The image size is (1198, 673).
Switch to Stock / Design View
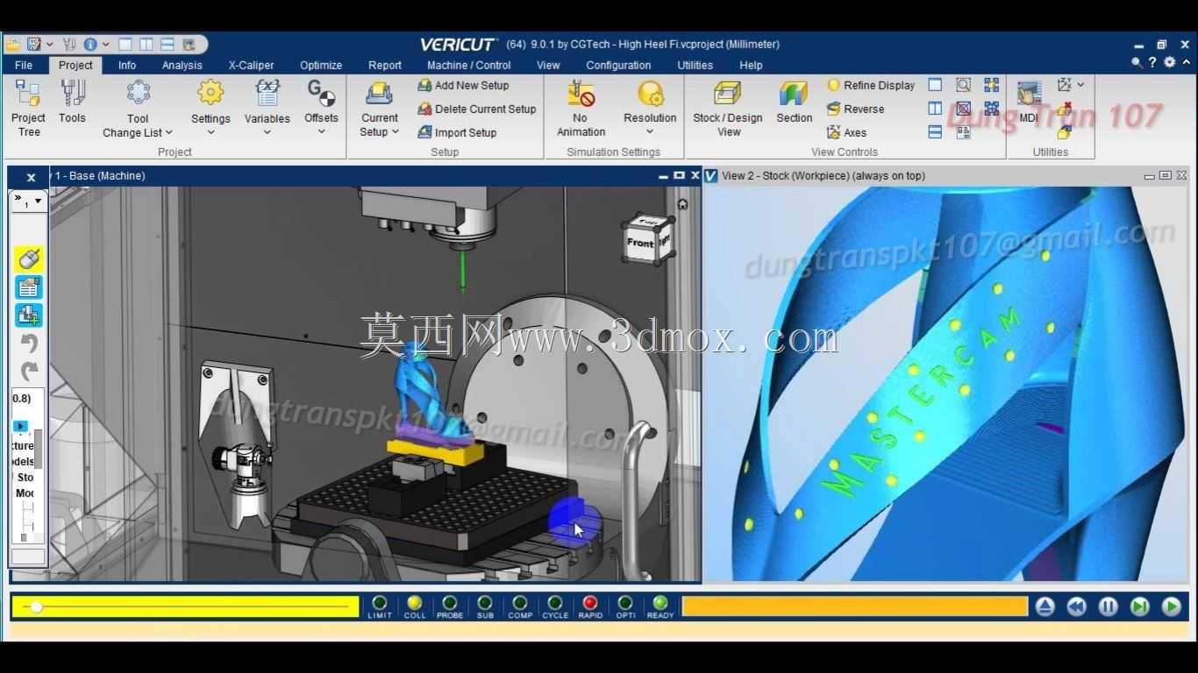tap(728, 108)
